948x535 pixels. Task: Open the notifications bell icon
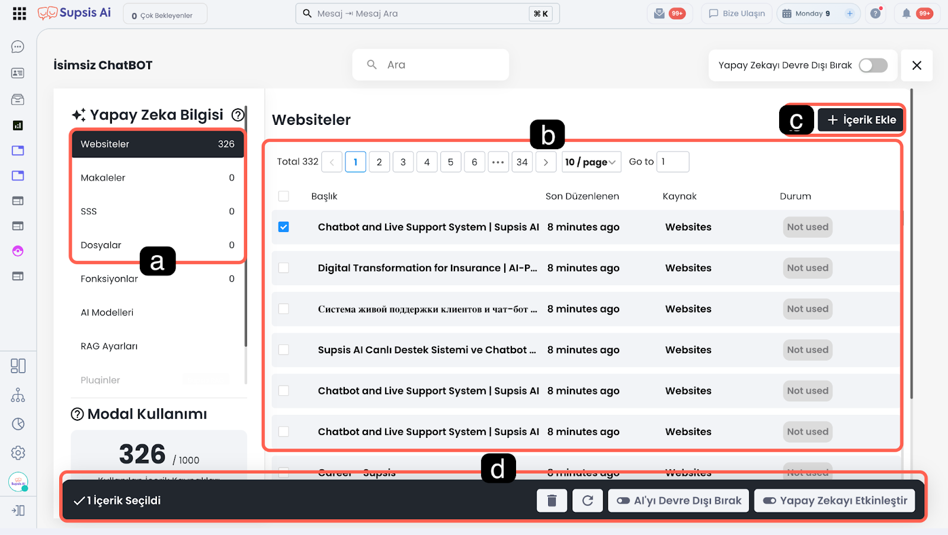[x=906, y=14]
